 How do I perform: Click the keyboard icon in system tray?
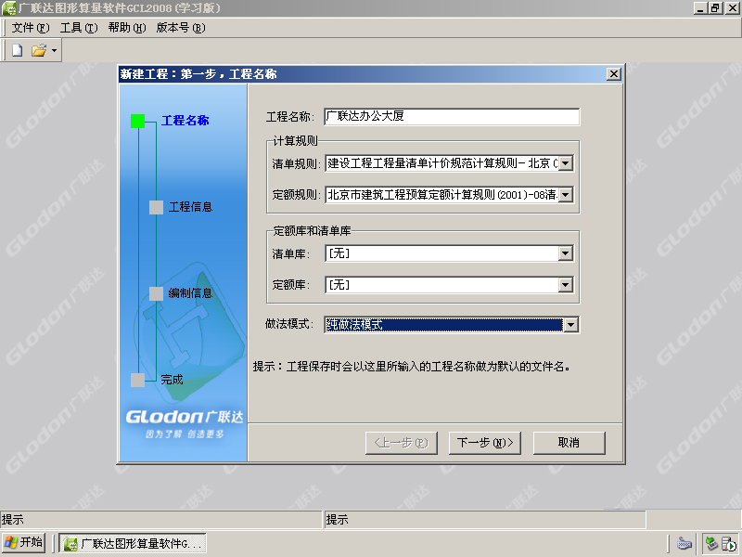[x=684, y=543]
